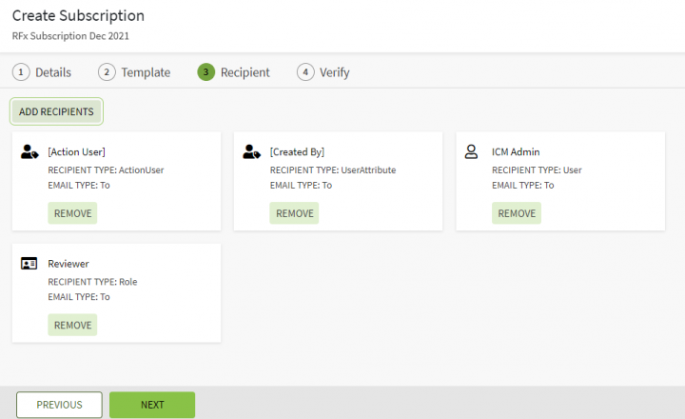Click the Reviewer card title
This screenshot has width=685, height=419.
click(x=68, y=264)
